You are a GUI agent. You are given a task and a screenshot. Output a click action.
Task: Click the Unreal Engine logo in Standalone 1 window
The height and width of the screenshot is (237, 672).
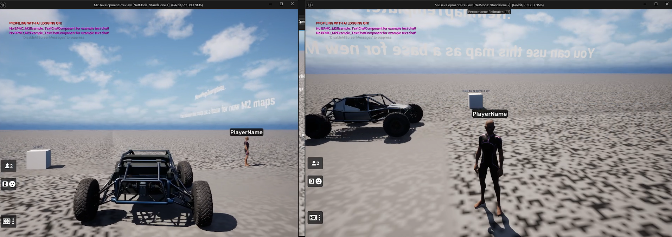(x=4, y=5)
